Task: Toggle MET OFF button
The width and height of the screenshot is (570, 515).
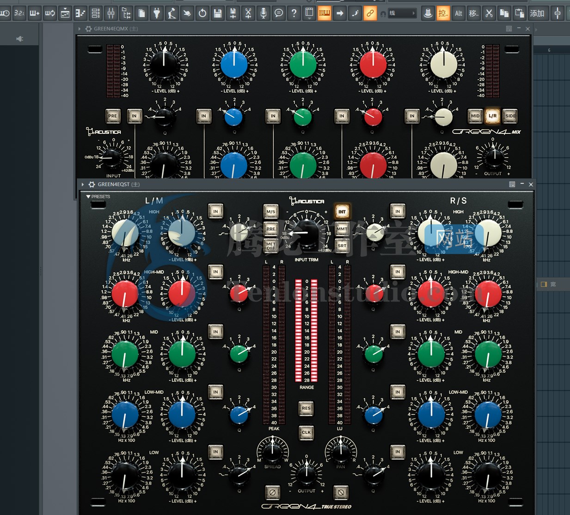Action: click(271, 246)
